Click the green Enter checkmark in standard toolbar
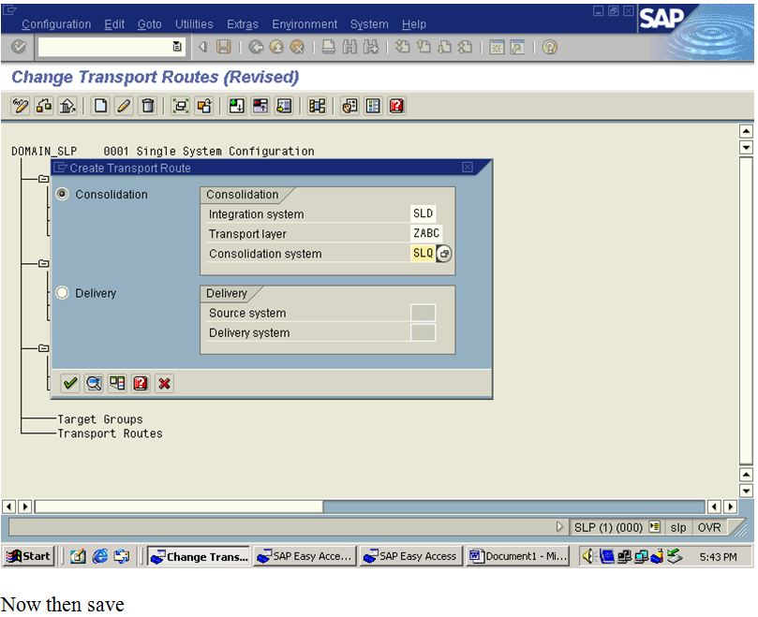This screenshot has width=758, height=617. 19,47
